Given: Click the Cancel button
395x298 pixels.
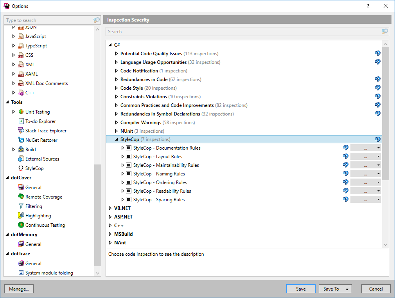Looking at the screenshot, I should pos(376,289).
